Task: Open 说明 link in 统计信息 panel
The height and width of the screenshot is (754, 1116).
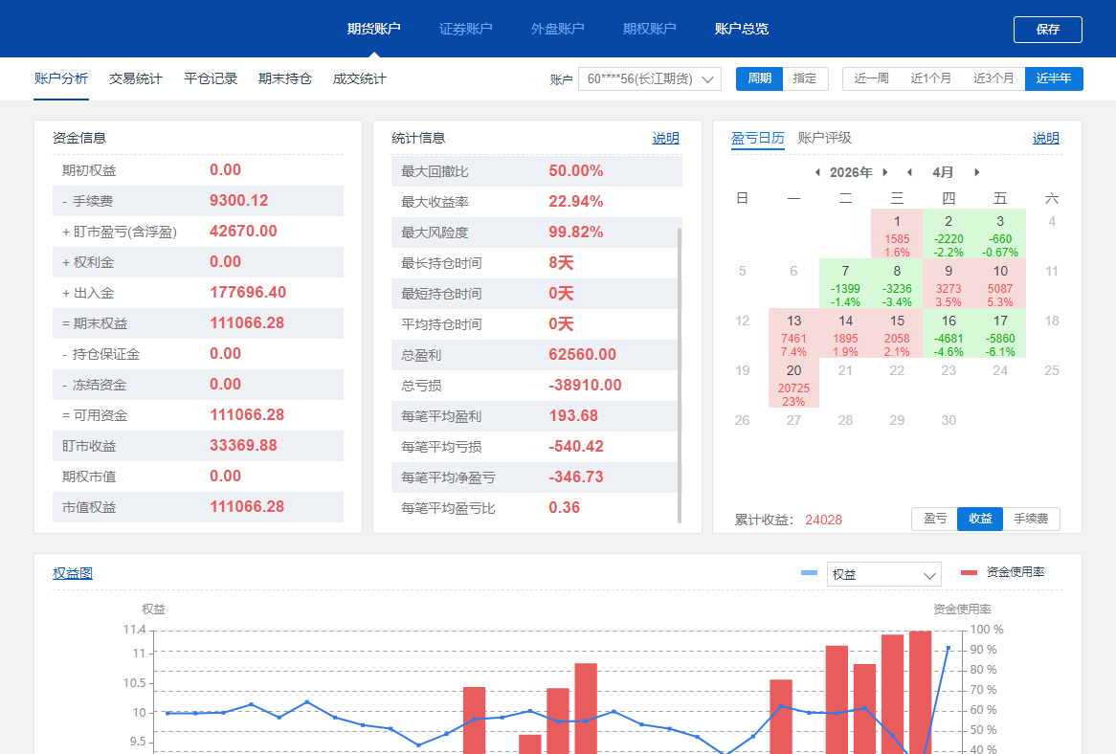Action: point(666,138)
